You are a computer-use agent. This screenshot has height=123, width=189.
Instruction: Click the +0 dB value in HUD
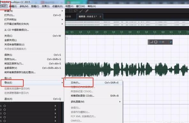[162, 42]
